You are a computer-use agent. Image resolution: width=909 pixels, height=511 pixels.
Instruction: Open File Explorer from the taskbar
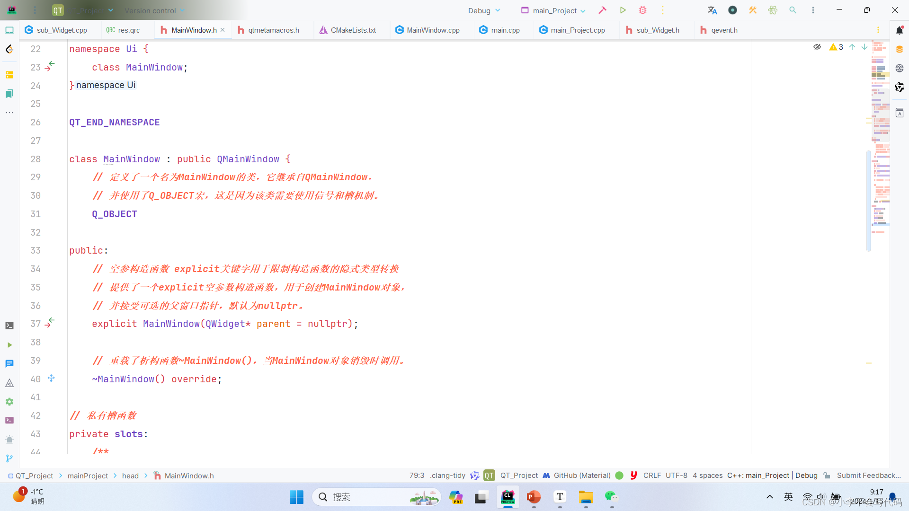pos(586,497)
